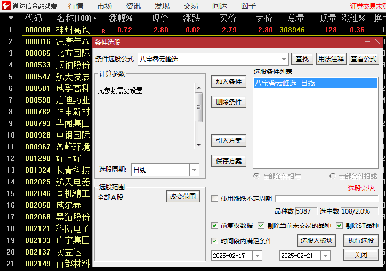This screenshot has height=271, width=386.
Task: Open the 交易 menu
Action: point(191,6)
